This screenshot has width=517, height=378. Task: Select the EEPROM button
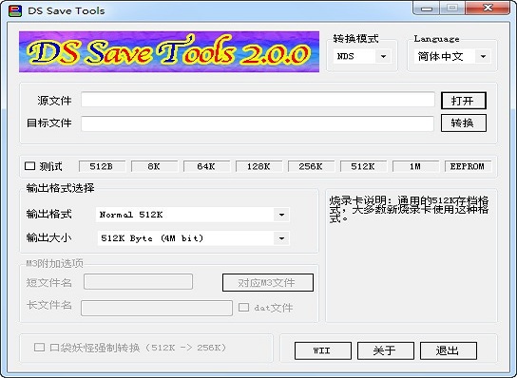click(468, 166)
